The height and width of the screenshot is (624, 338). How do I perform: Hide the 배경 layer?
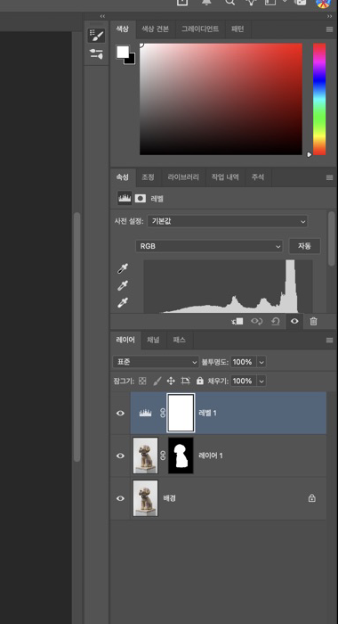coord(120,498)
